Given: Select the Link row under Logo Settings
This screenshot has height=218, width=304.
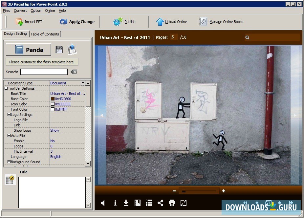Looking at the screenshot, I should (44, 125).
